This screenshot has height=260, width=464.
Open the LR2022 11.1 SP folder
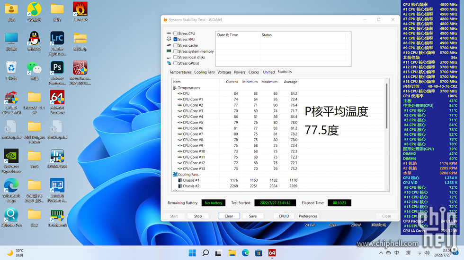[34, 102]
